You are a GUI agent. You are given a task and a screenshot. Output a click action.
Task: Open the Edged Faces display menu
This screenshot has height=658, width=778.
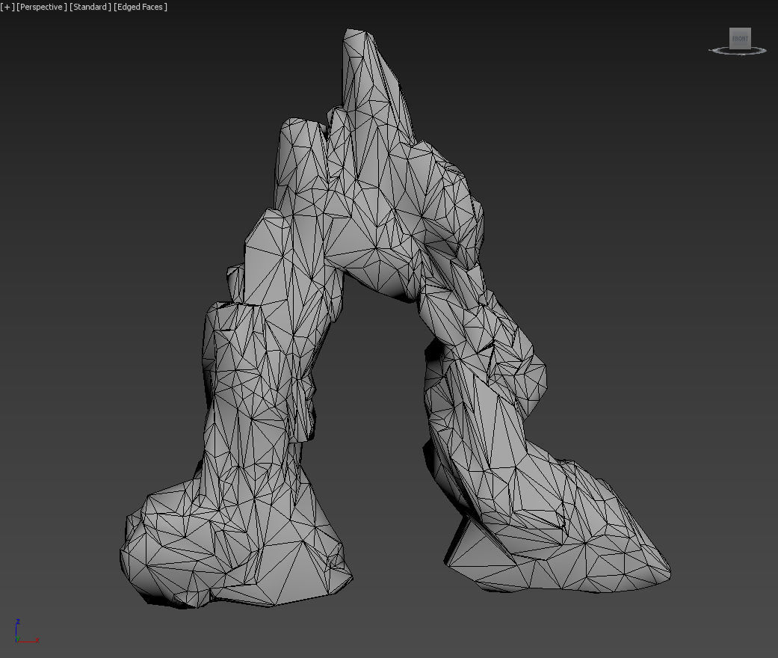pos(141,7)
